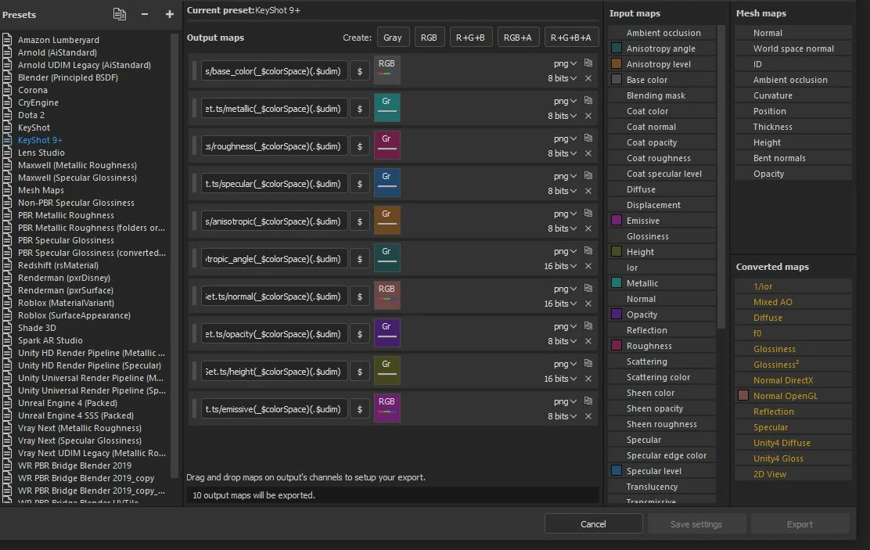Screen dimensions: 870x550
Task: Open the png format dropdown for metallic
Action: click(565, 101)
